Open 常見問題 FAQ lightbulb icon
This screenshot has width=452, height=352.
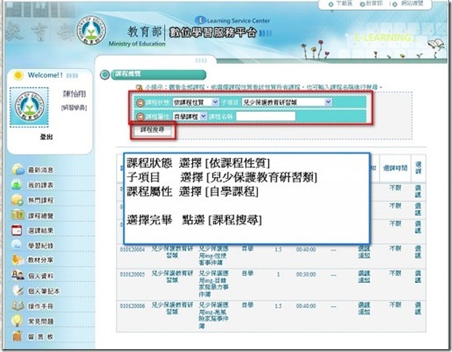17,321
